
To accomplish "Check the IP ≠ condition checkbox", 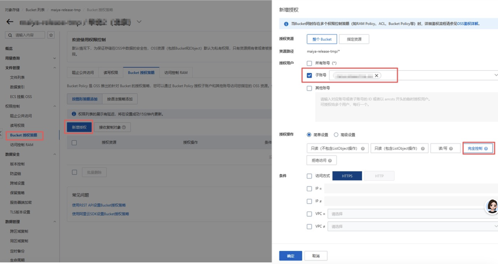I will click(x=309, y=201).
